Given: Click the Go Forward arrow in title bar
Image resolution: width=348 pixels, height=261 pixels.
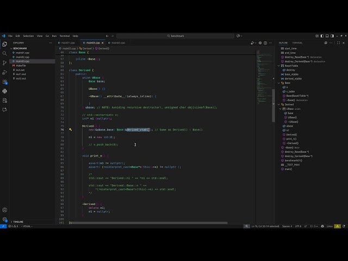Looking at the screenshot, I should click(113, 36).
